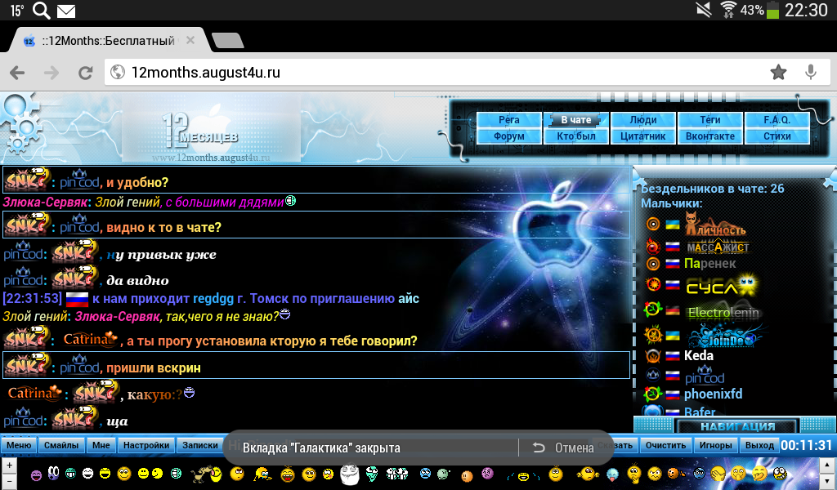Screen dimensions: 837x490
Task: Open the Записки button
Action: pyautogui.click(x=200, y=445)
